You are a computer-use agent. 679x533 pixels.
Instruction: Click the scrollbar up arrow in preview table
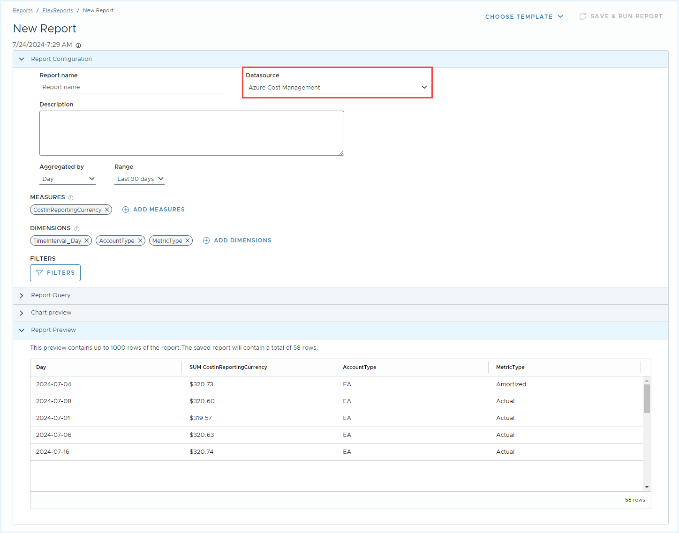tap(647, 381)
